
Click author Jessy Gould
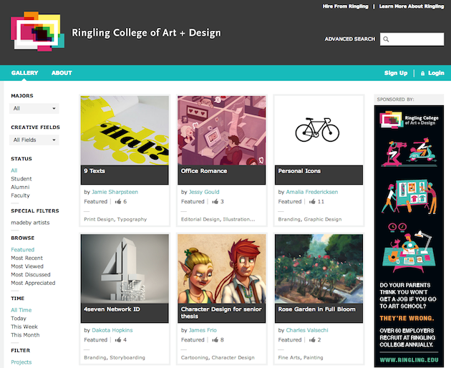tap(204, 192)
